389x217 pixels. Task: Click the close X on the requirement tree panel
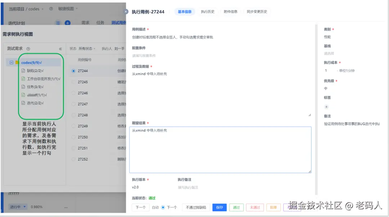coord(126,11)
